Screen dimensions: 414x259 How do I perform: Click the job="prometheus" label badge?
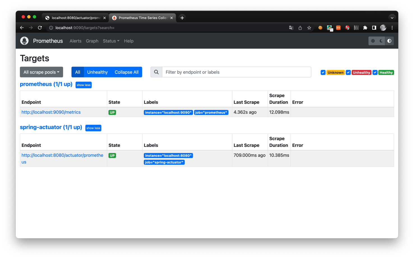[x=211, y=112]
